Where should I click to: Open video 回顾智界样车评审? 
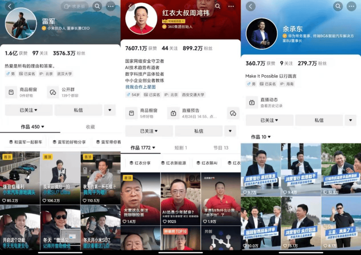pos(261,223)
